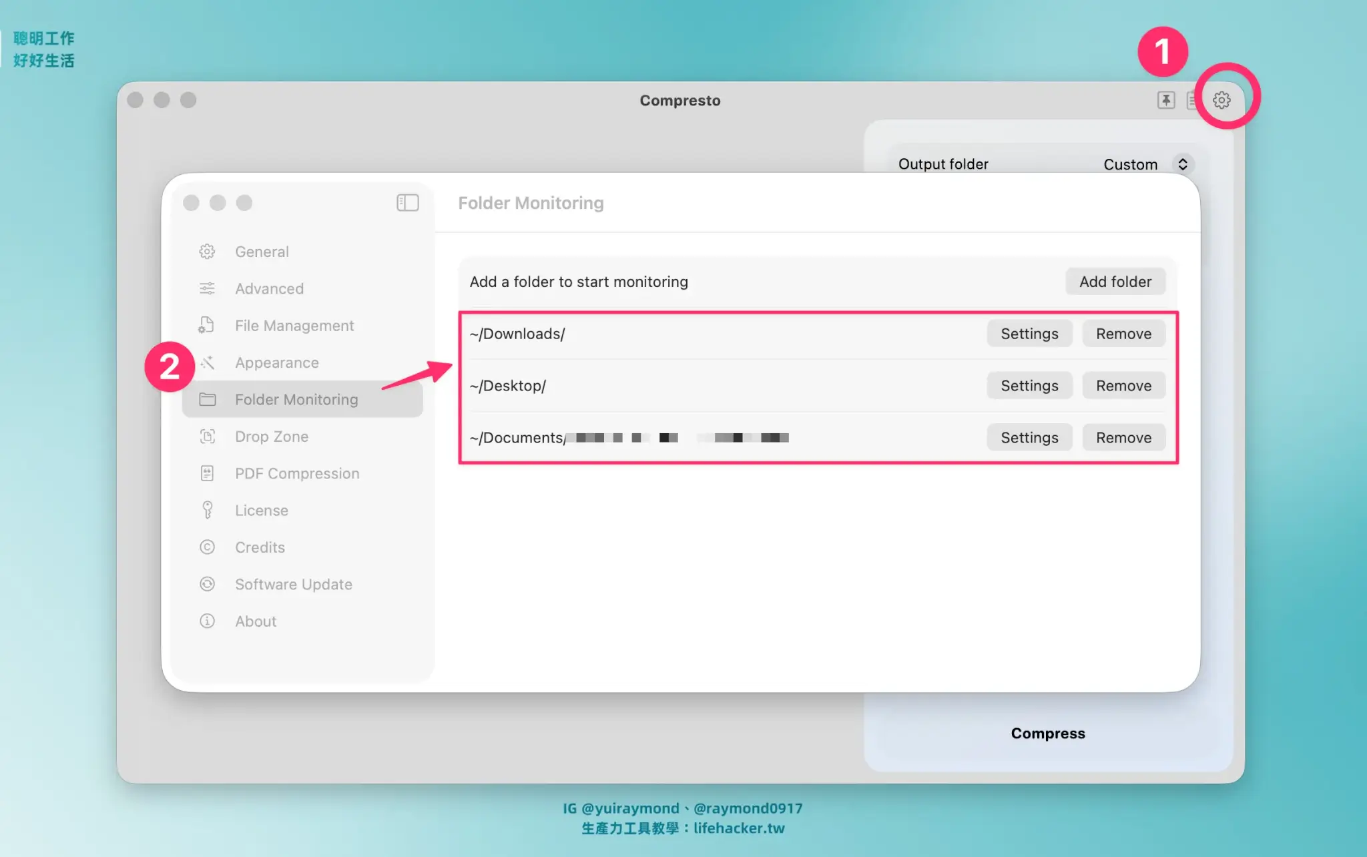Go to the About section
Image resolution: width=1367 pixels, height=857 pixels.
coord(255,621)
